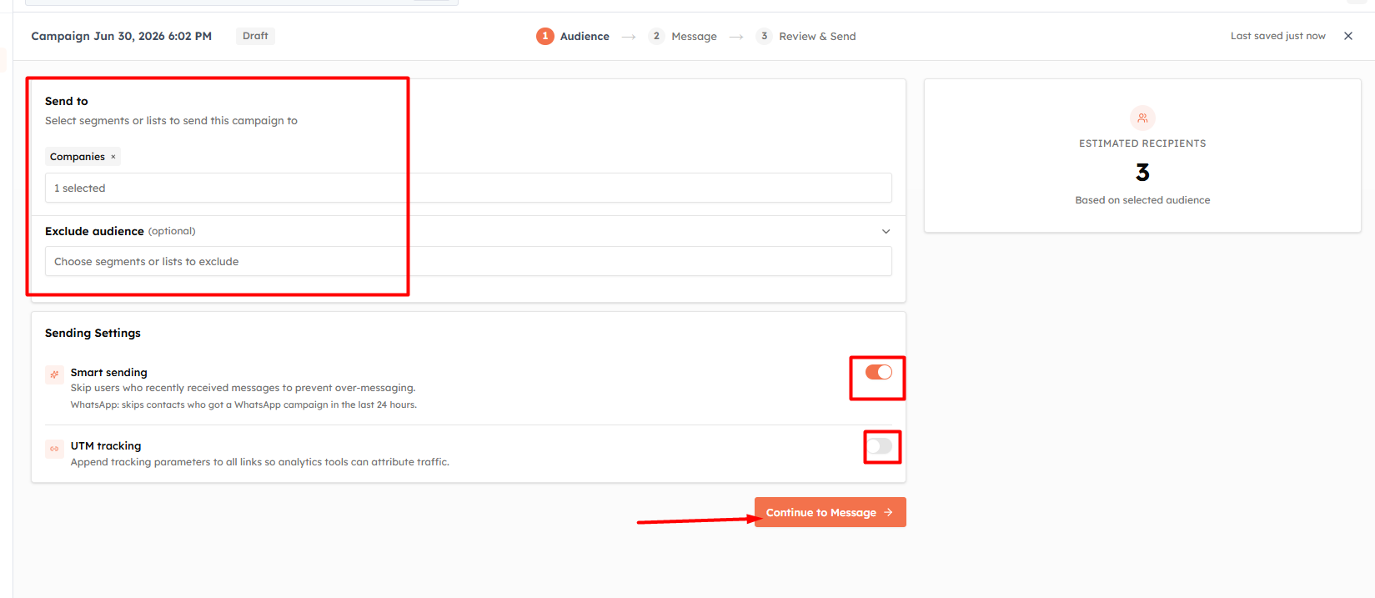Click Continue to Message button

pyautogui.click(x=830, y=512)
